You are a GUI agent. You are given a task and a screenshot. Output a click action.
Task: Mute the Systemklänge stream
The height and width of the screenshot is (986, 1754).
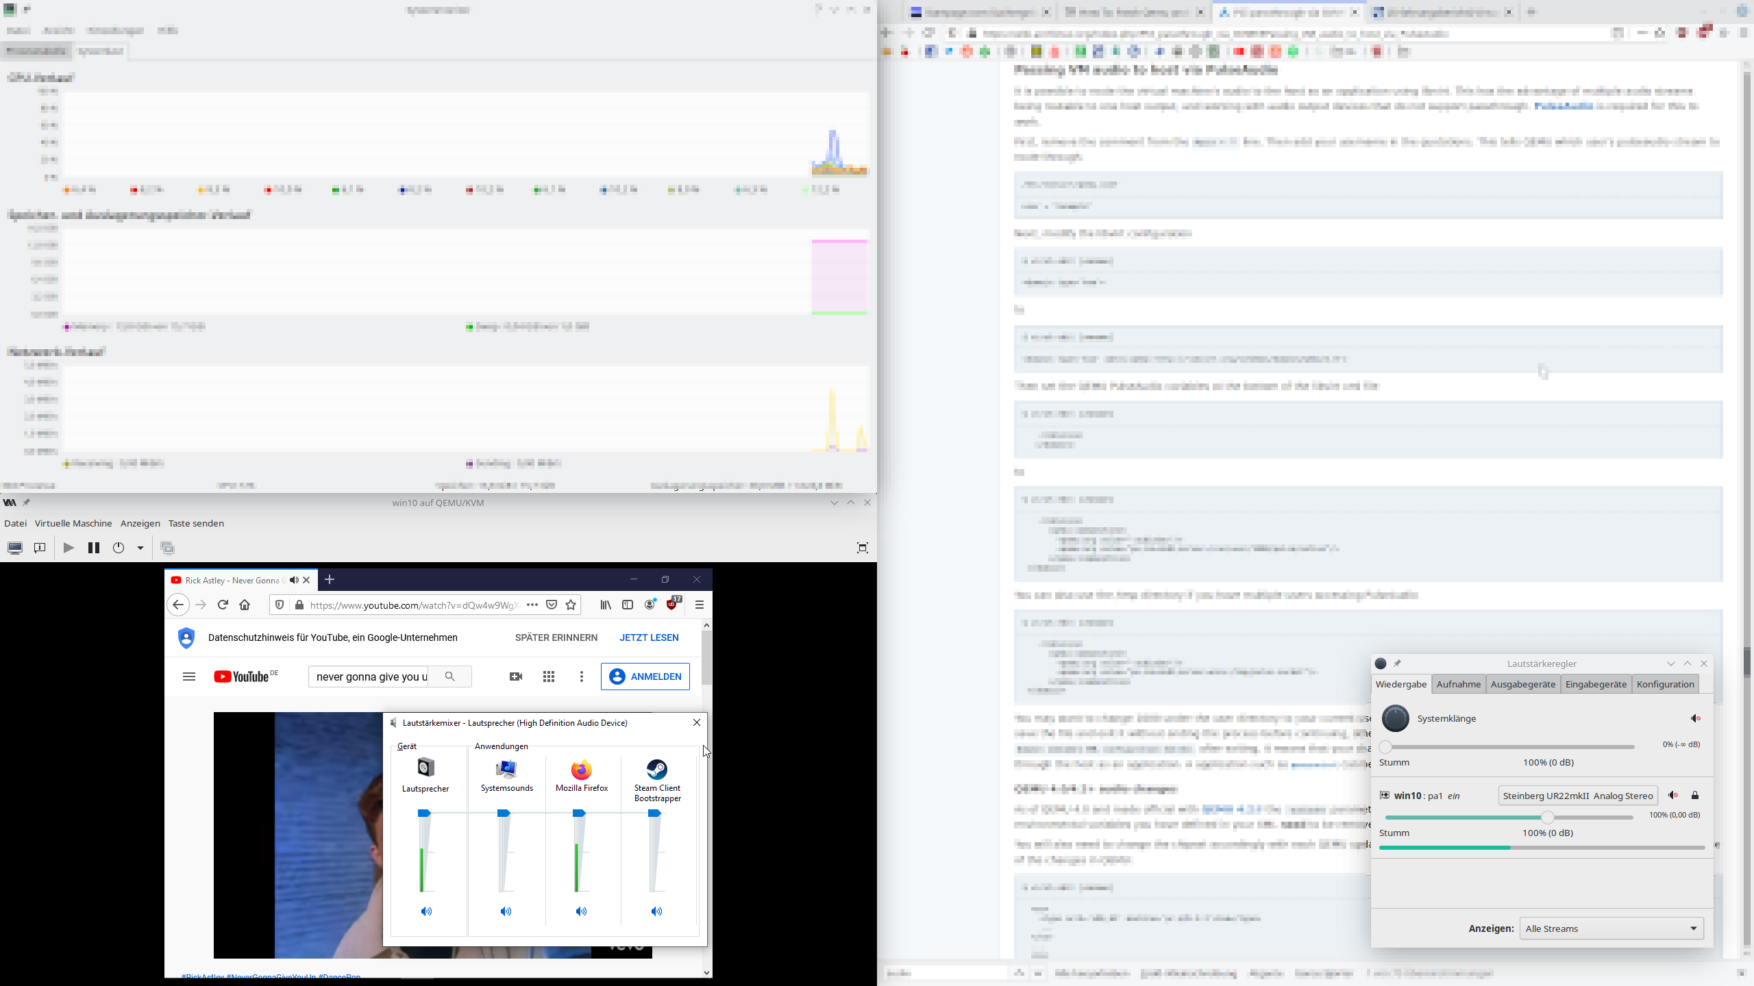tap(1695, 718)
